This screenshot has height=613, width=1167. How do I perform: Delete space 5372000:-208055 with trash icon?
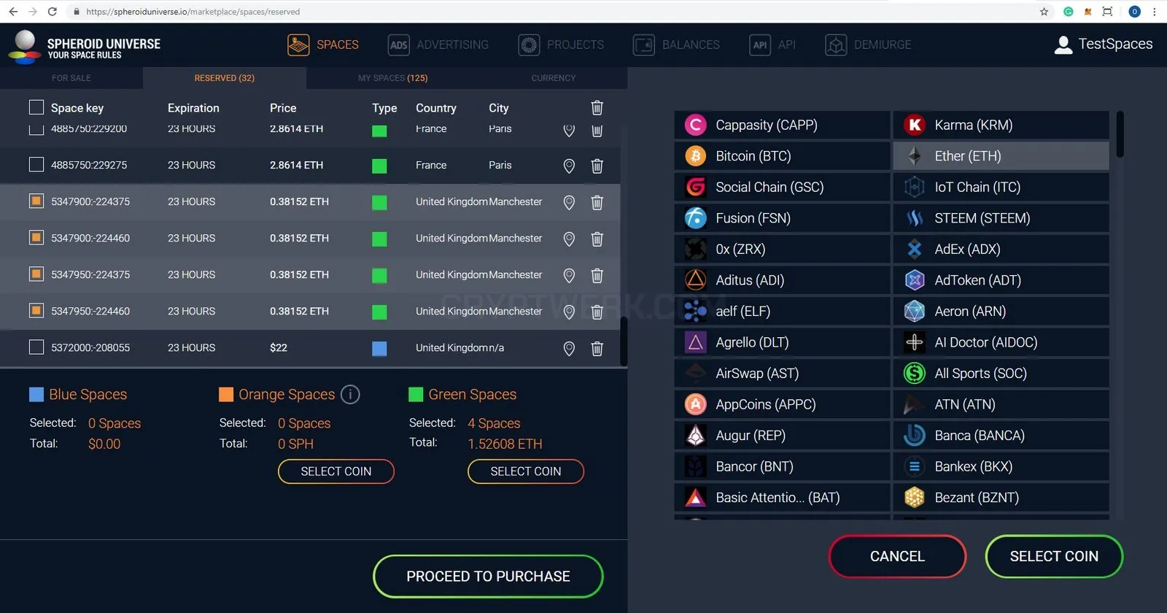597,348
